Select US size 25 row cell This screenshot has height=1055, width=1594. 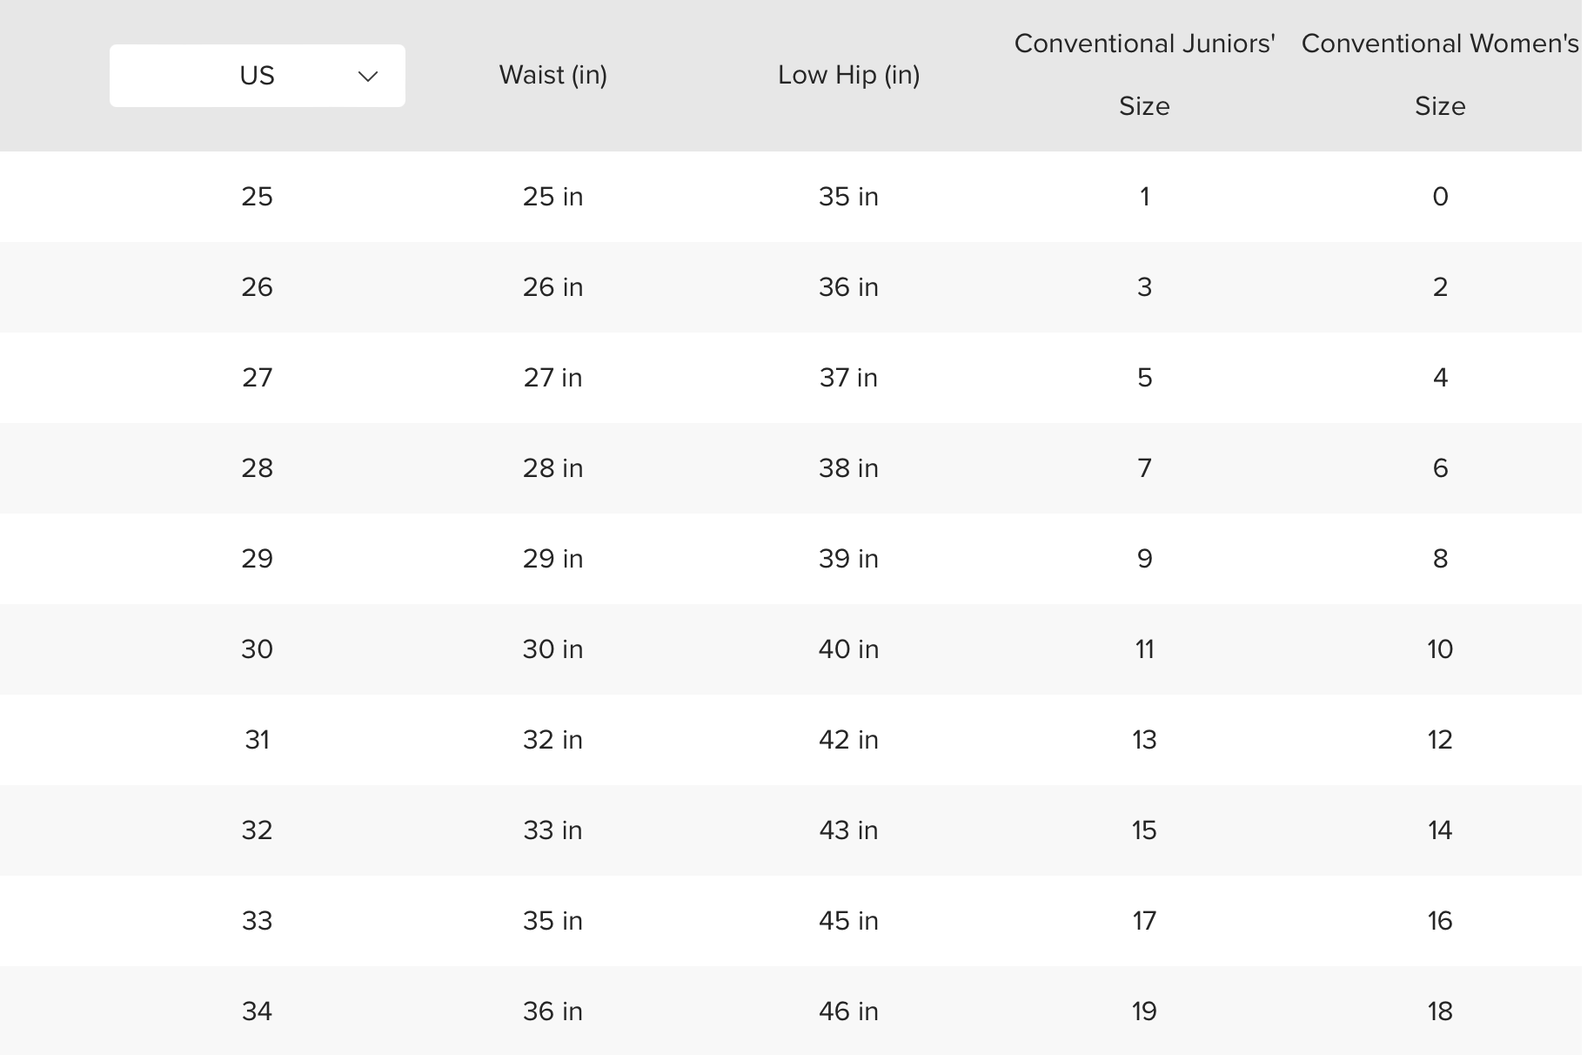click(x=257, y=197)
